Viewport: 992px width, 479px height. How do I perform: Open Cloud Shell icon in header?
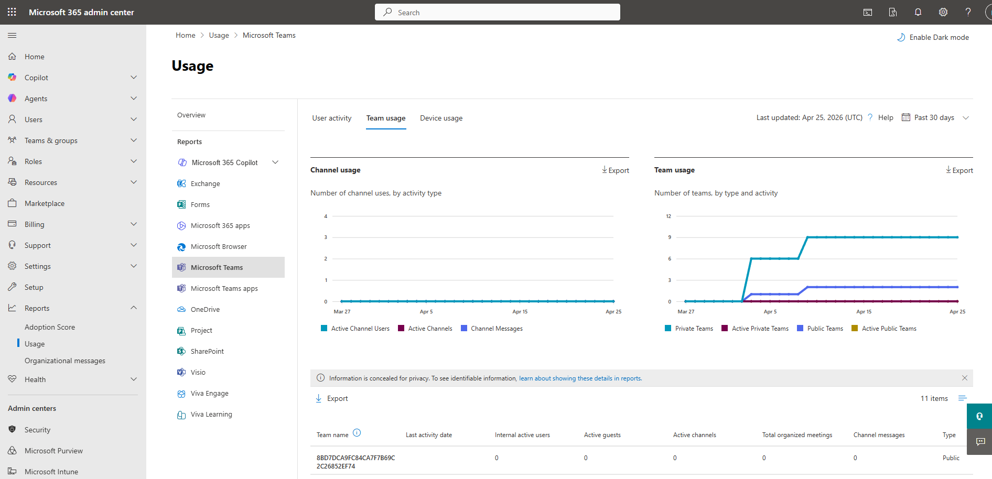pos(868,12)
